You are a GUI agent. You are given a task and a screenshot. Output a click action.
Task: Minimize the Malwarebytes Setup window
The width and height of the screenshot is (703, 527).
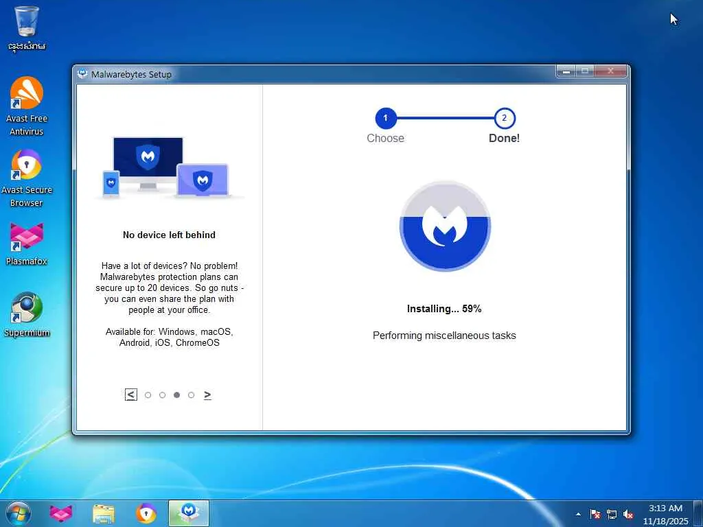[566, 71]
